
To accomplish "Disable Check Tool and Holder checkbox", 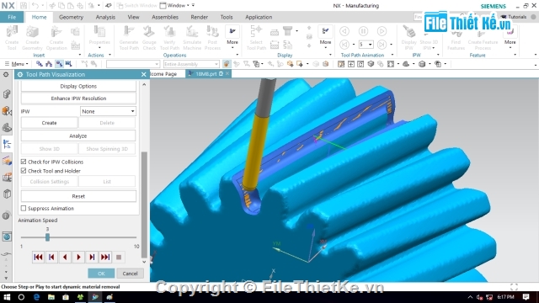I will [24, 171].
